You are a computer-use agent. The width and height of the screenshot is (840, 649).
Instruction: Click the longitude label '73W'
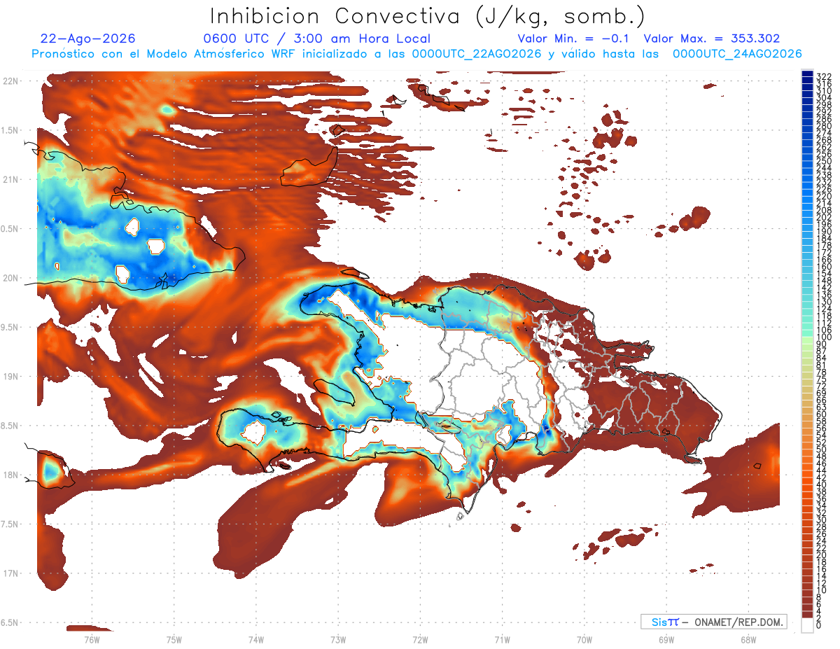coord(338,639)
